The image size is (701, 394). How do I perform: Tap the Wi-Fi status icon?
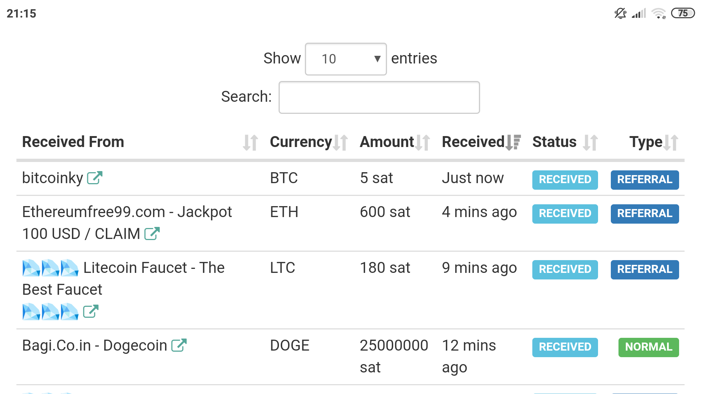pos(659,13)
